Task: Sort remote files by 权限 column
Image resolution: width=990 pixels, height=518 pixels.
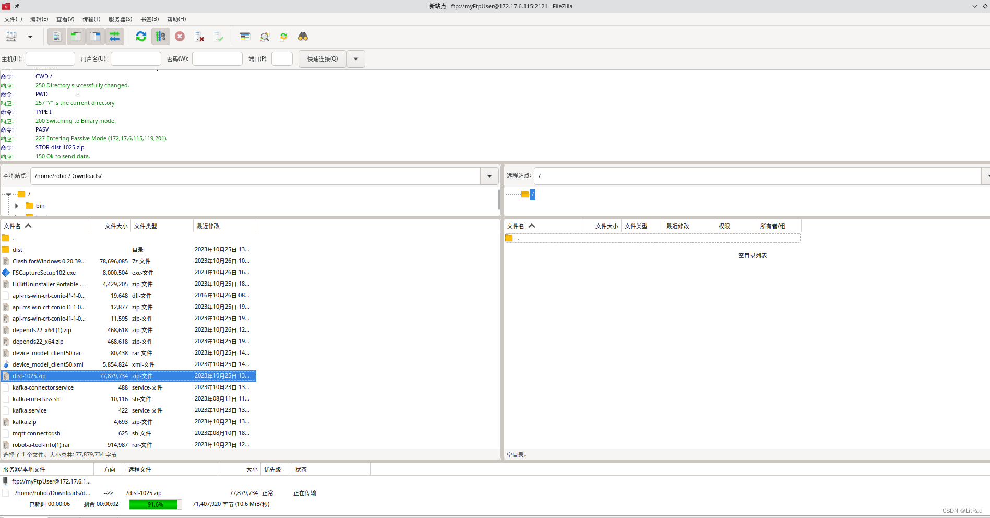Action: click(x=736, y=226)
